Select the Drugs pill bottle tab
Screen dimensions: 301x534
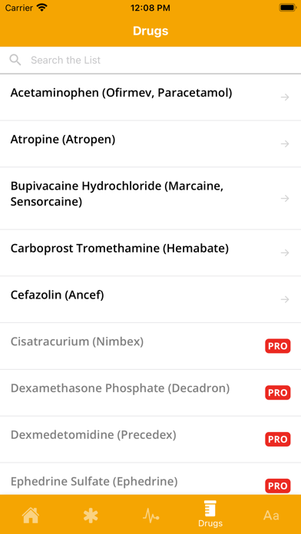(210, 514)
